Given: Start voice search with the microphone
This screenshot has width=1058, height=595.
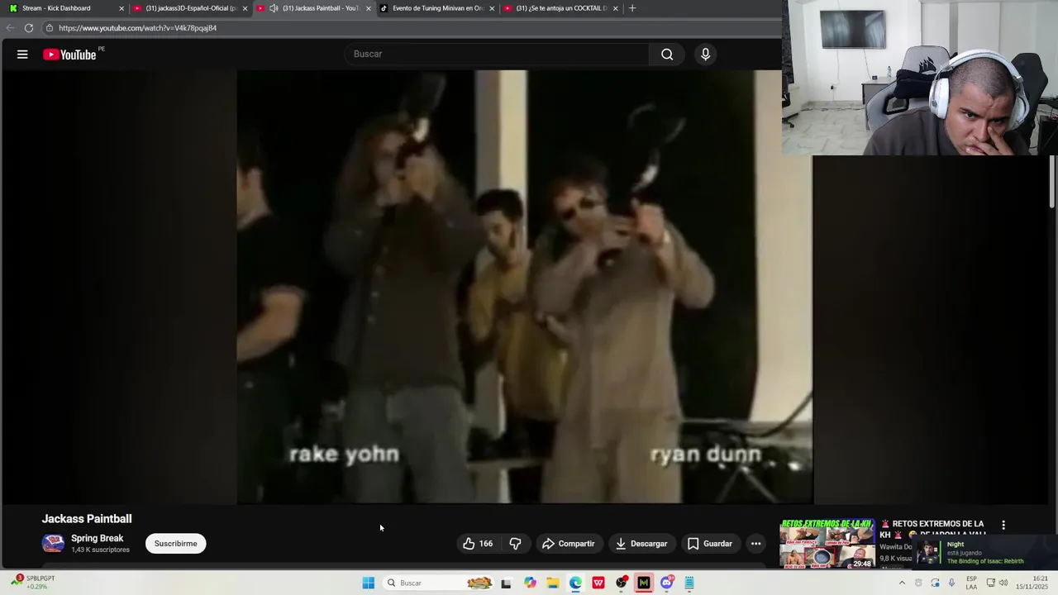Looking at the screenshot, I should pos(705,55).
